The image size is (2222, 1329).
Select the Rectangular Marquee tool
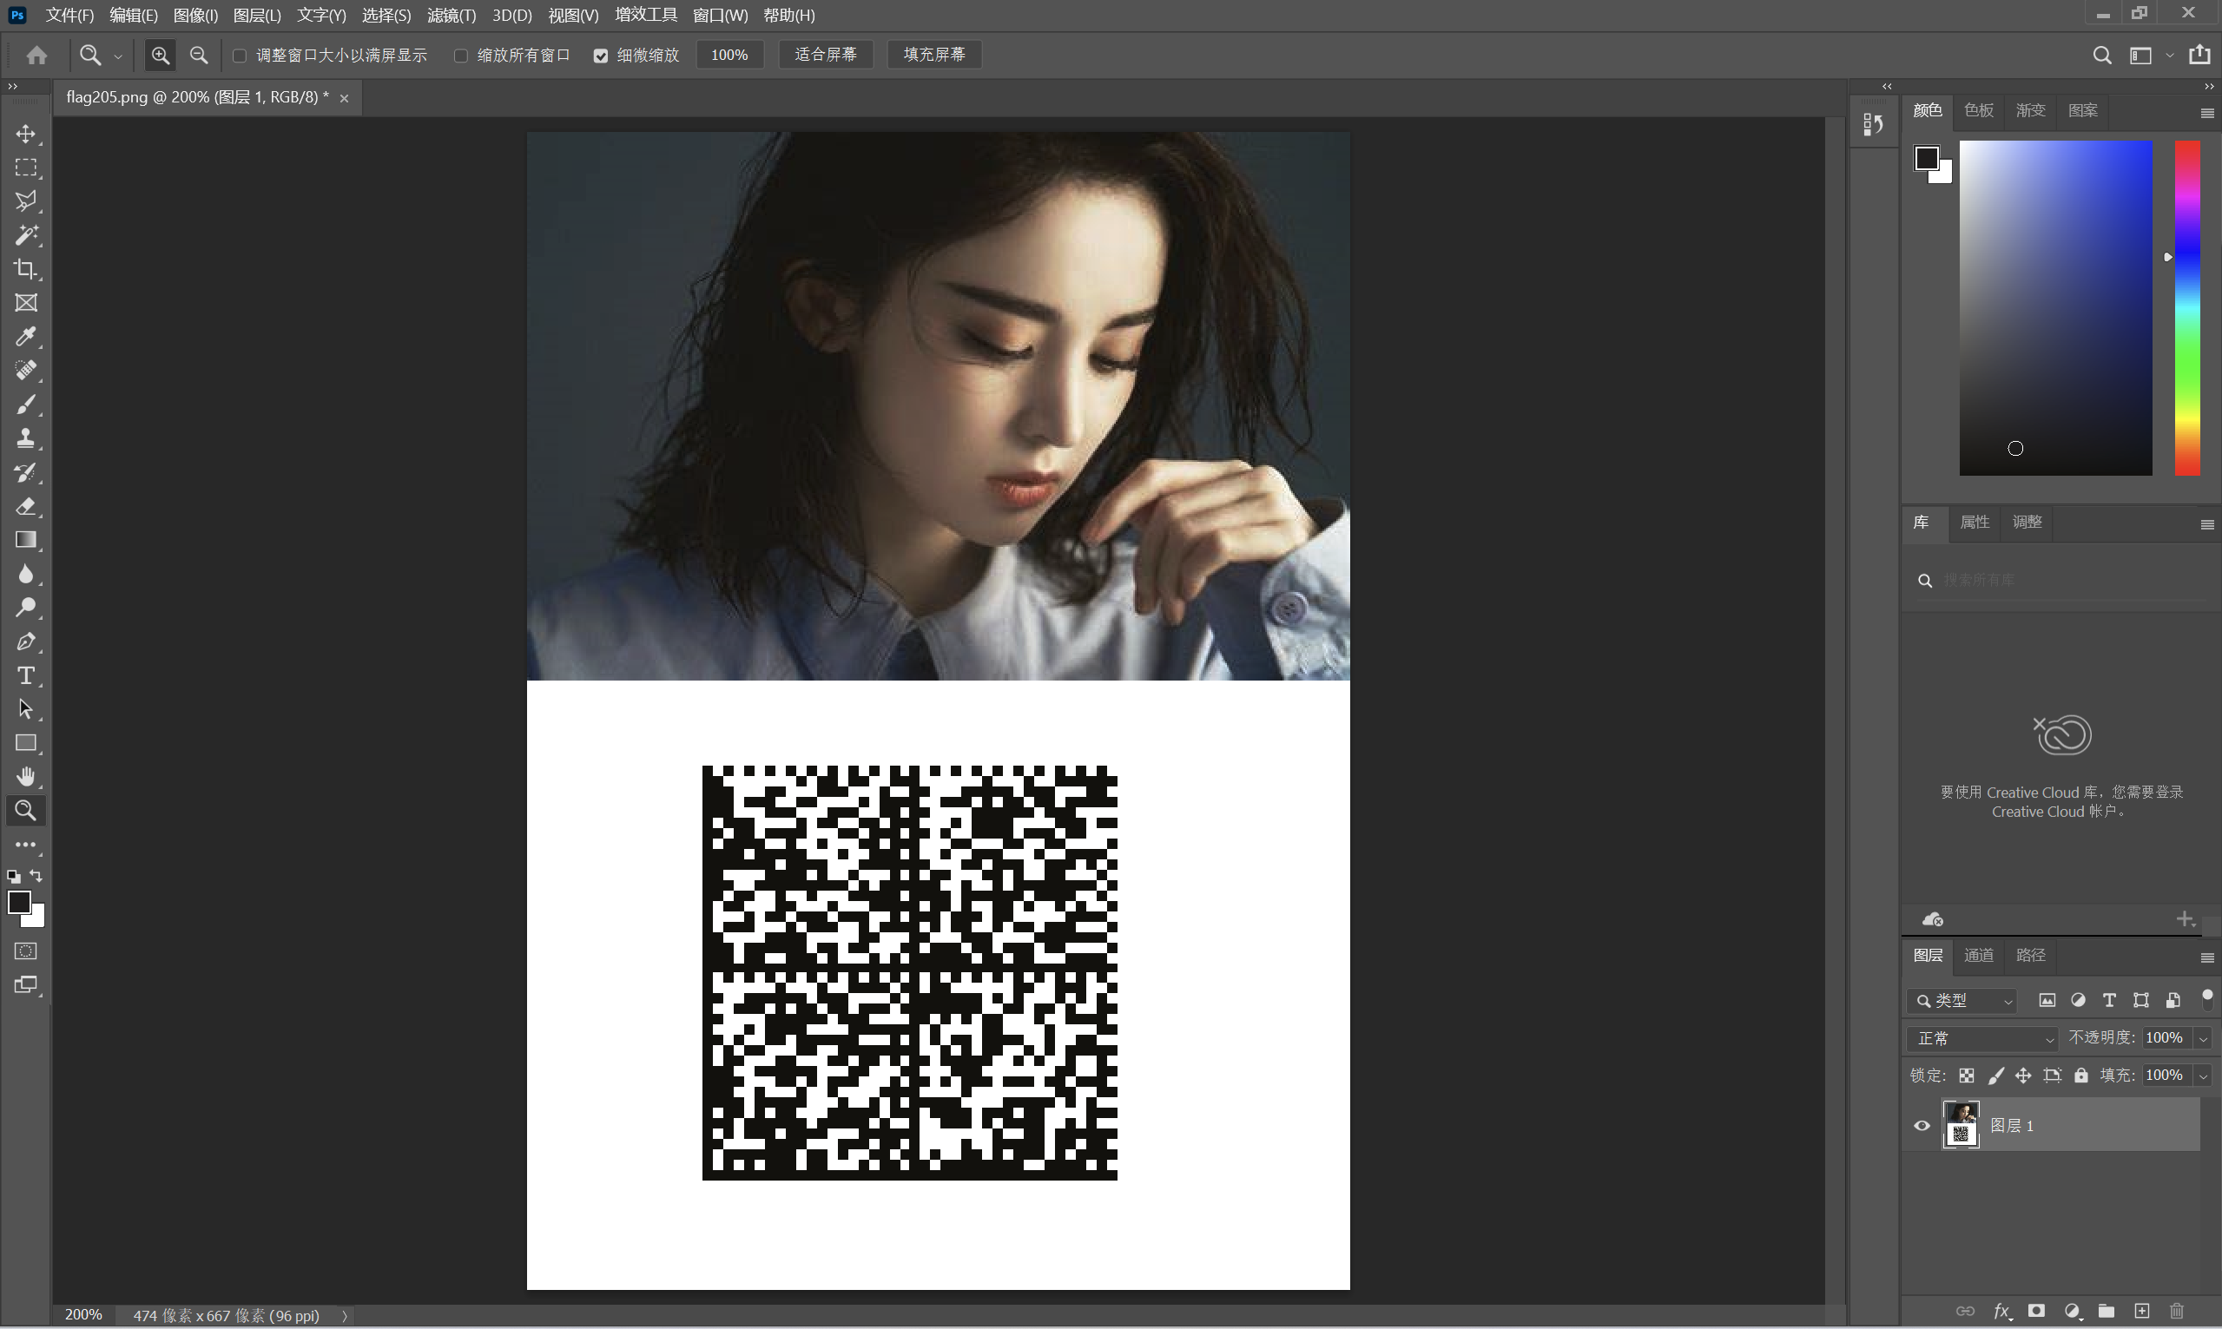click(x=26, y=168)
